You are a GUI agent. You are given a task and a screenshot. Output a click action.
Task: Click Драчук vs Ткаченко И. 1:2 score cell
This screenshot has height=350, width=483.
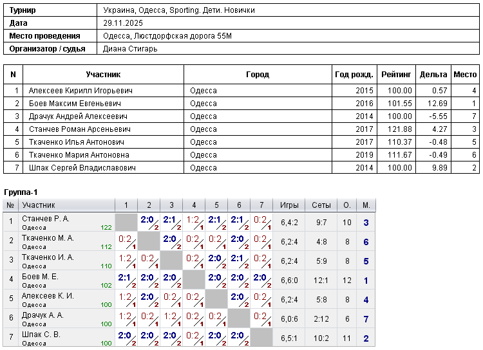[x=171, y=318]
